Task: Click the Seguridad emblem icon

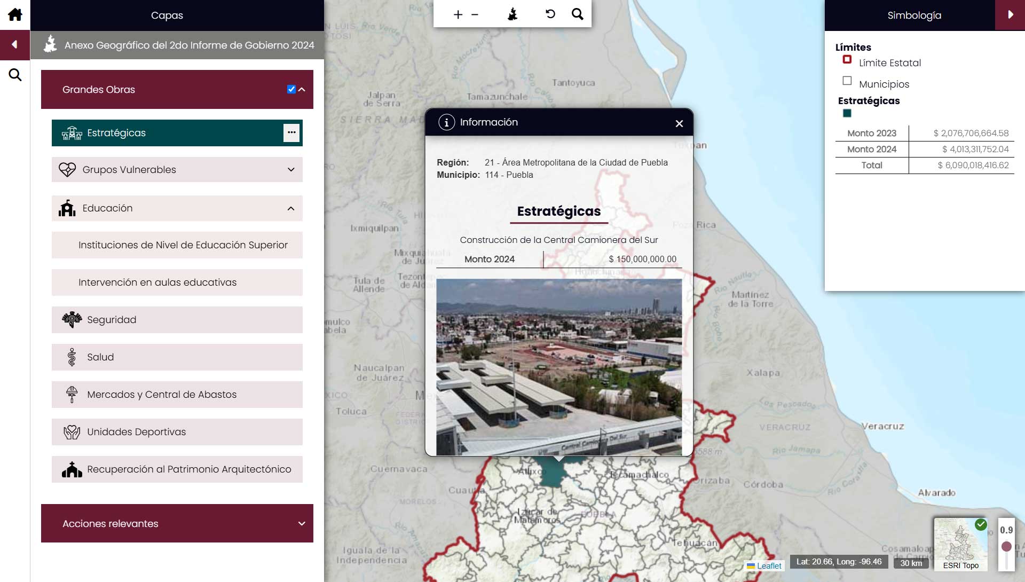Action: tap(72, 319)
